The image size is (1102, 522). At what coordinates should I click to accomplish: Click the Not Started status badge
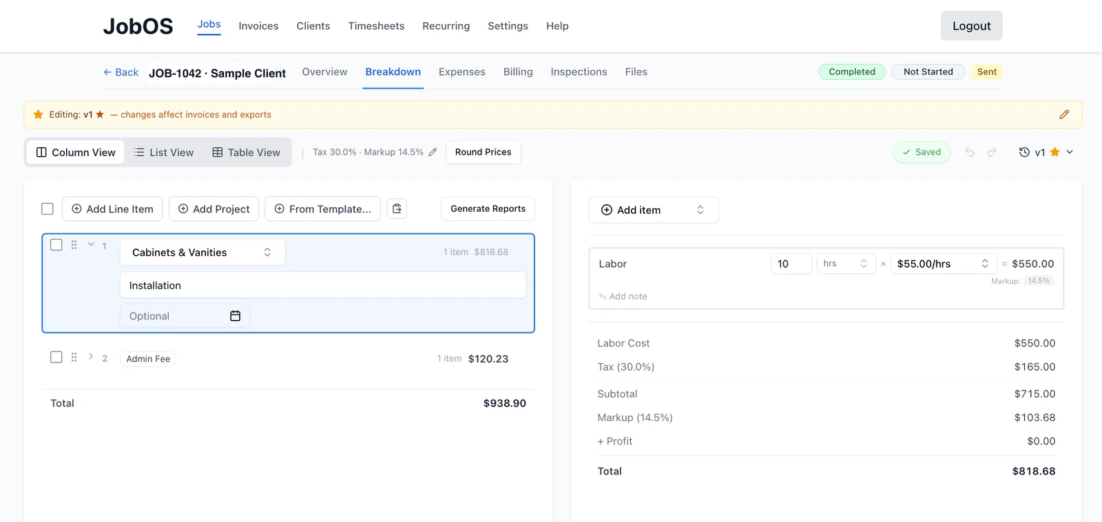click(x=928, y=72)
